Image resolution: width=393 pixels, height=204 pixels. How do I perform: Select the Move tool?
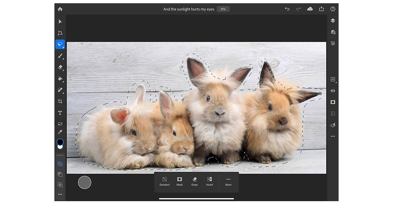(x=60, y=21)
